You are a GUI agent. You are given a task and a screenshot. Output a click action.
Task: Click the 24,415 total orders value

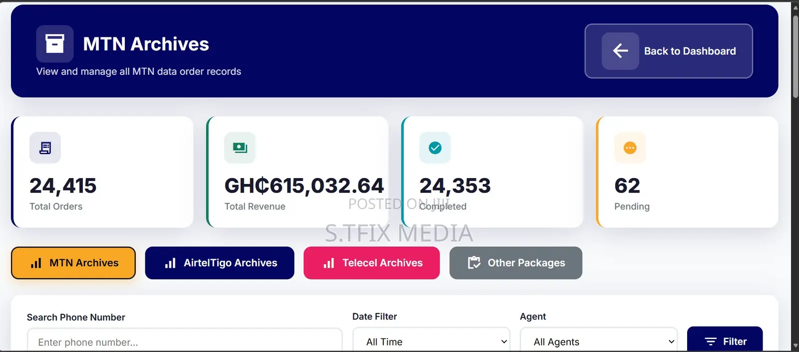(x=63, y=185)
